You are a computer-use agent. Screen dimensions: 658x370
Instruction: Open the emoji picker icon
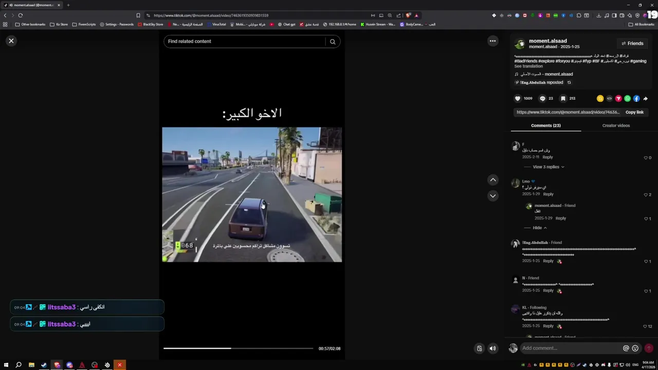point(635,348)
